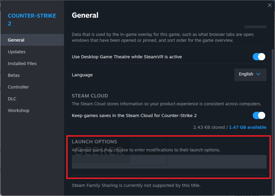275x196 pixels.
Task: Click the LAUNCH OPTIONS section heading
Action: (94, 142)
